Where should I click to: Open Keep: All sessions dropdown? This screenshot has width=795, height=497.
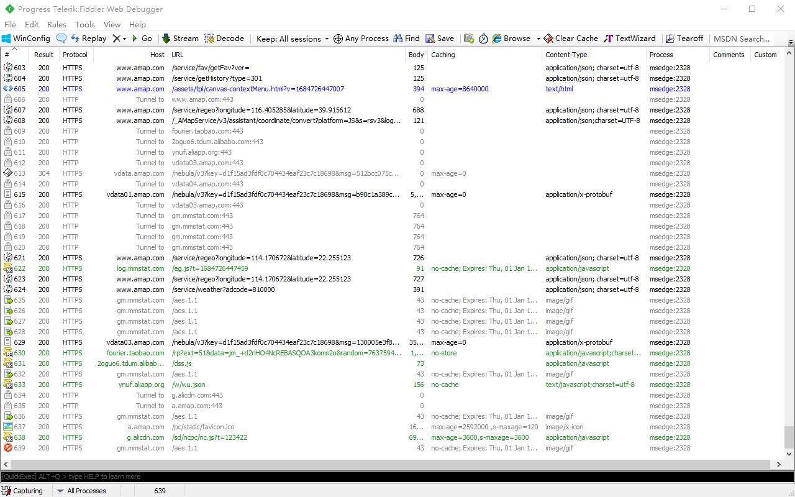(x=293, y=39)
